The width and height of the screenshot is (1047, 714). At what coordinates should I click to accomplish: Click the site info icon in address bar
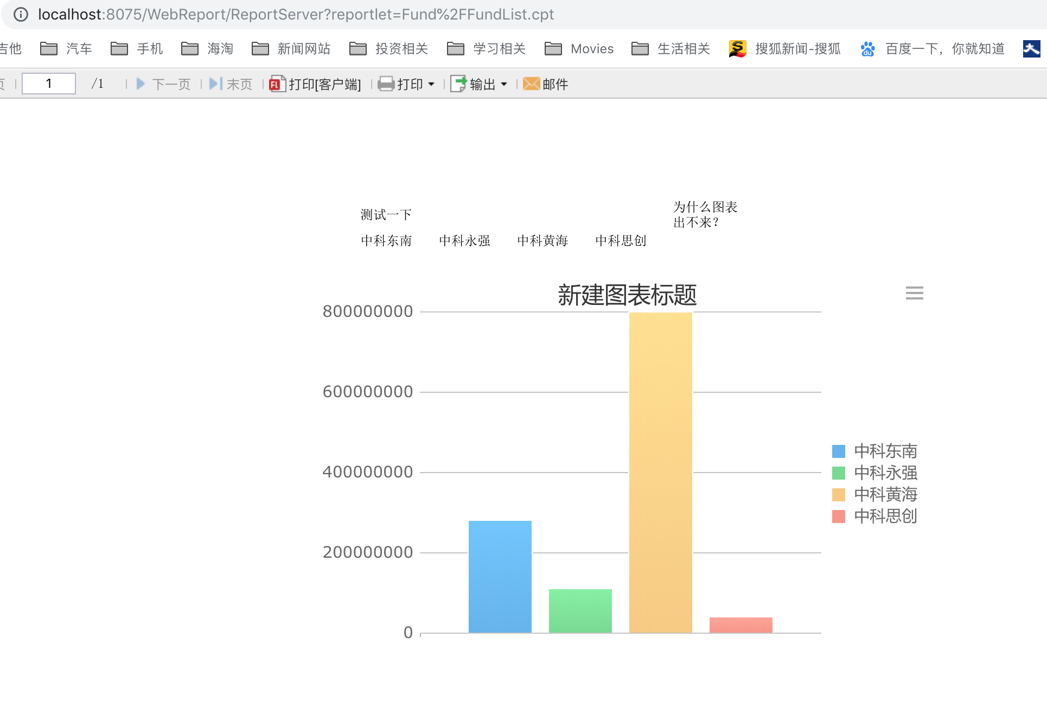click(x=21, y=15)
